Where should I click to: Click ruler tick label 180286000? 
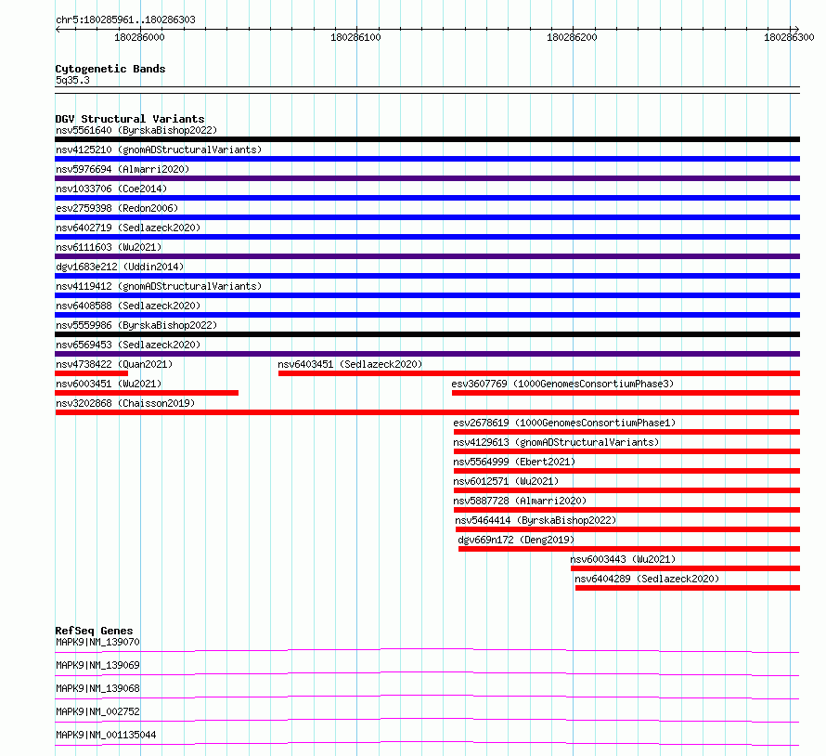(x=139, y=37)
